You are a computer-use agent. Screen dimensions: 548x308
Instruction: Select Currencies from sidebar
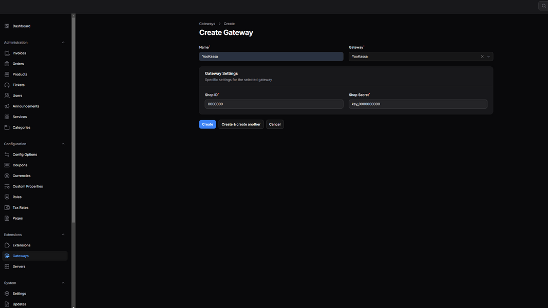[x=34, y=176]
